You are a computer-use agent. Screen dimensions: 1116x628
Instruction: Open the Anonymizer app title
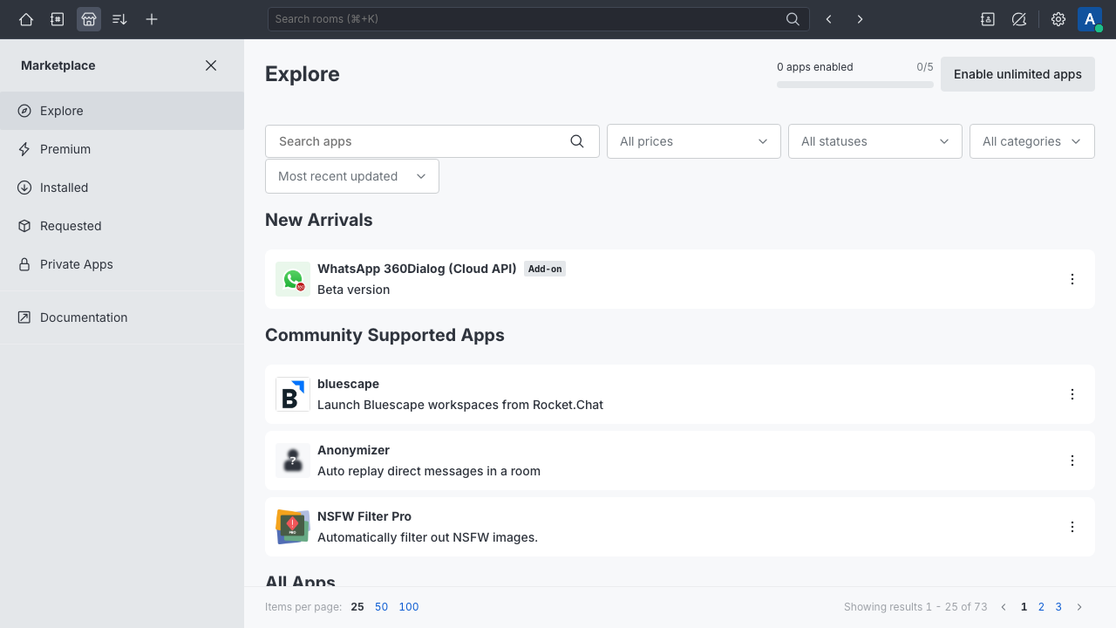(353, 450)
